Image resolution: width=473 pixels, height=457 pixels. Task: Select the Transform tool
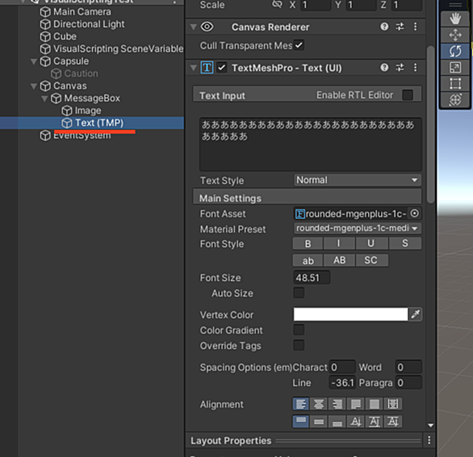tap(455, 99)
